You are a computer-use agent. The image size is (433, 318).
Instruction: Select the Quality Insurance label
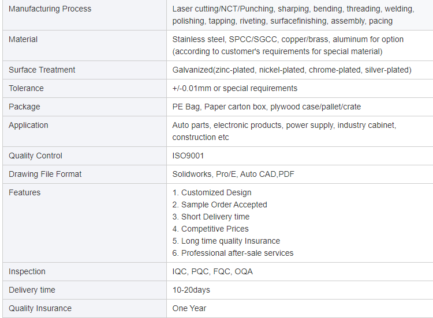coord(40,308)
